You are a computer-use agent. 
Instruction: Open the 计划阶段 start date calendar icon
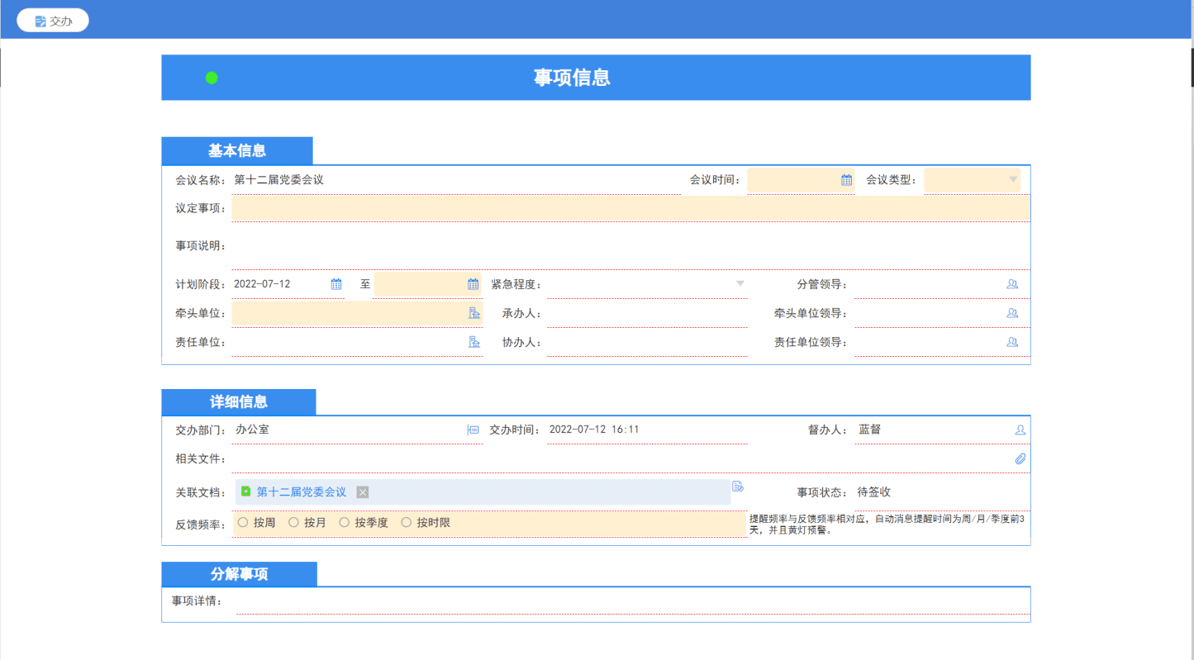[336, 284]
